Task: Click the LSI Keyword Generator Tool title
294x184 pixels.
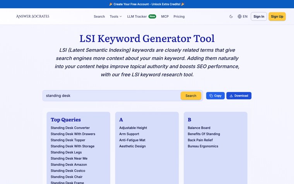Action: point(147,38)
